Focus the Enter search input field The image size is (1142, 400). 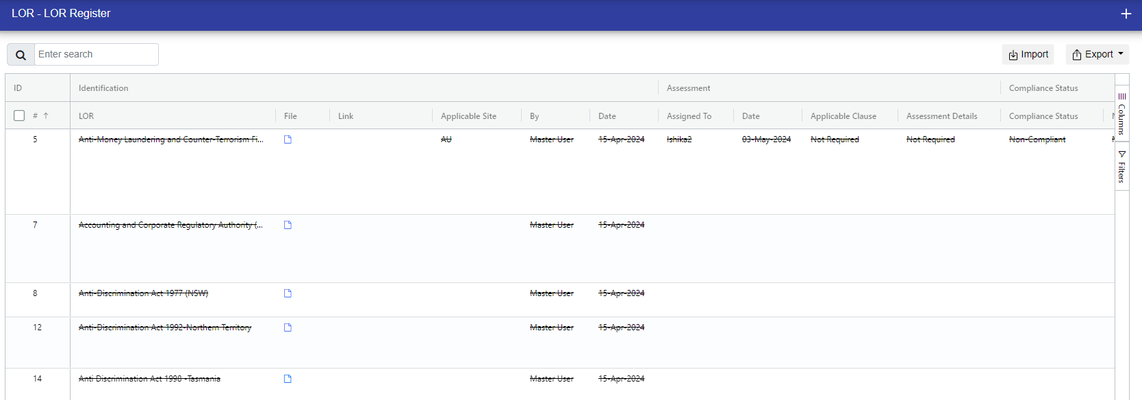click(96, 55)
